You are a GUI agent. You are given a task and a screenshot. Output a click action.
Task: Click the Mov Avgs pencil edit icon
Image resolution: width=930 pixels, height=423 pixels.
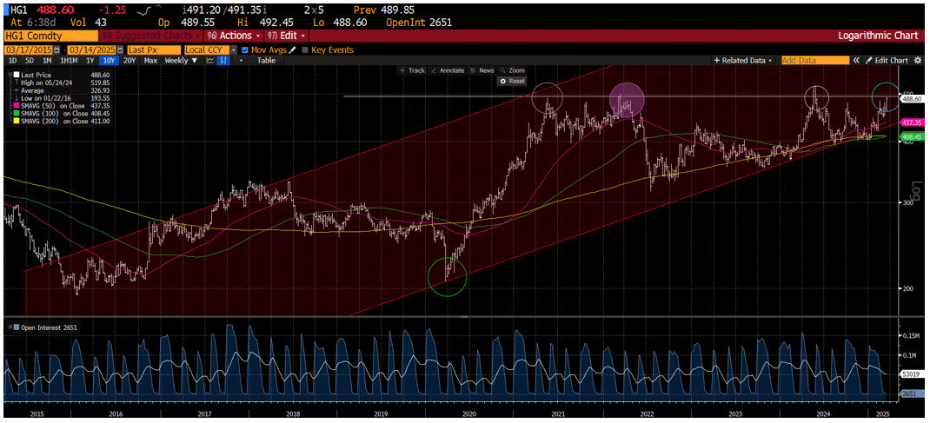[x=293, y=50]
